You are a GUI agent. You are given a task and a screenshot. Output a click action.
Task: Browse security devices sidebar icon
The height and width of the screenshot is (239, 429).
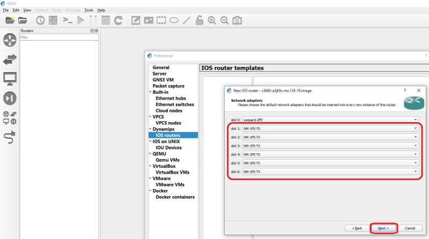[x=10, y=98]
